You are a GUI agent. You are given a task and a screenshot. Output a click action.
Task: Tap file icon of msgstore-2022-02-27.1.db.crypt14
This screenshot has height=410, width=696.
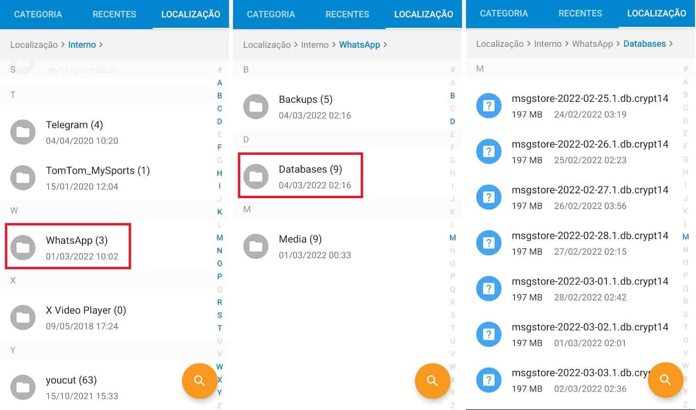pyautogui.click(x=489, y=197)
